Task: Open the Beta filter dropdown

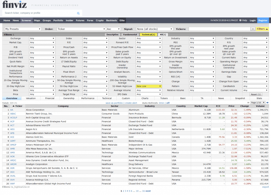Action: [x=42, y=90]
